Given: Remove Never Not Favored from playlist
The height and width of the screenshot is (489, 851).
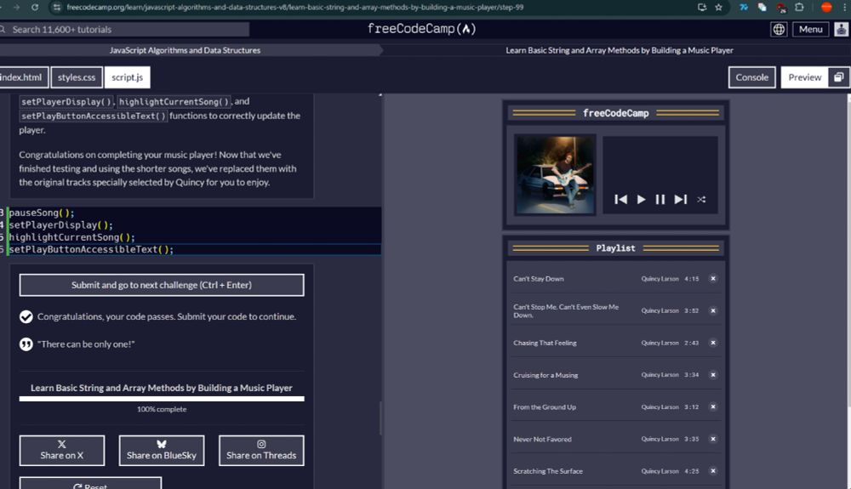Looking at the screenshot, I should 713,439.
